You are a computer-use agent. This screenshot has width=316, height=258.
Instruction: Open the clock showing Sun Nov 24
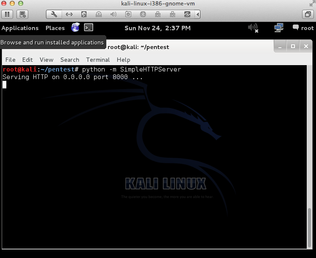click(x=157, y=28)
